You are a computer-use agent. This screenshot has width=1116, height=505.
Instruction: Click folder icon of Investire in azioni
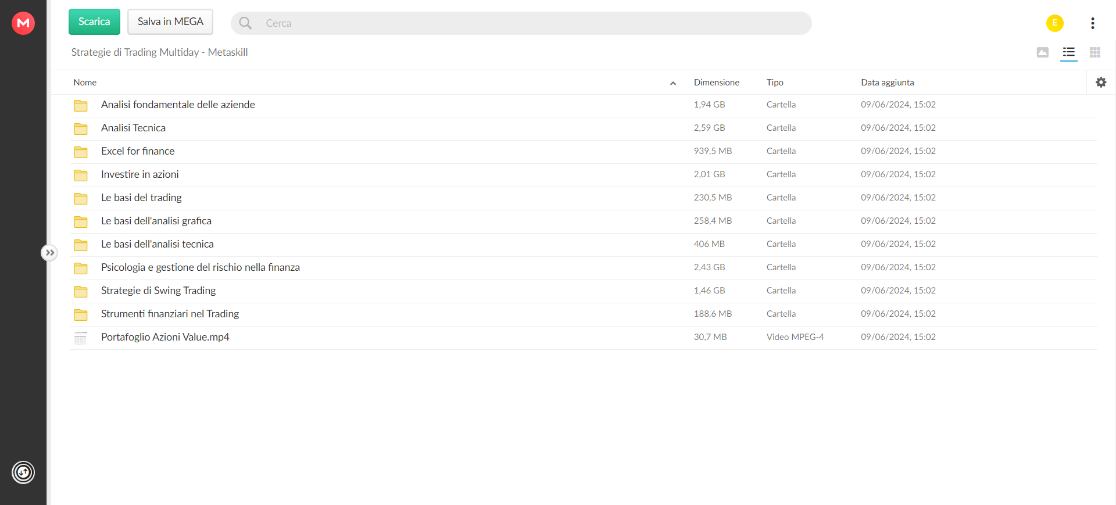81,175
